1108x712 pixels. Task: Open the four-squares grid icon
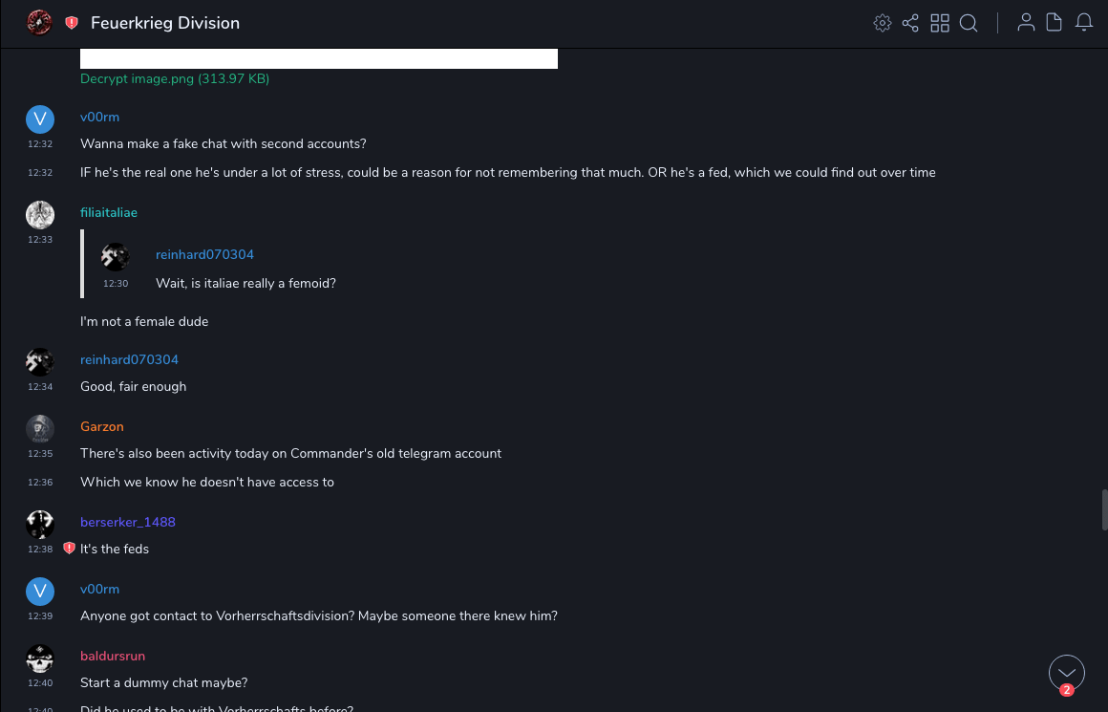coord(940,23)
